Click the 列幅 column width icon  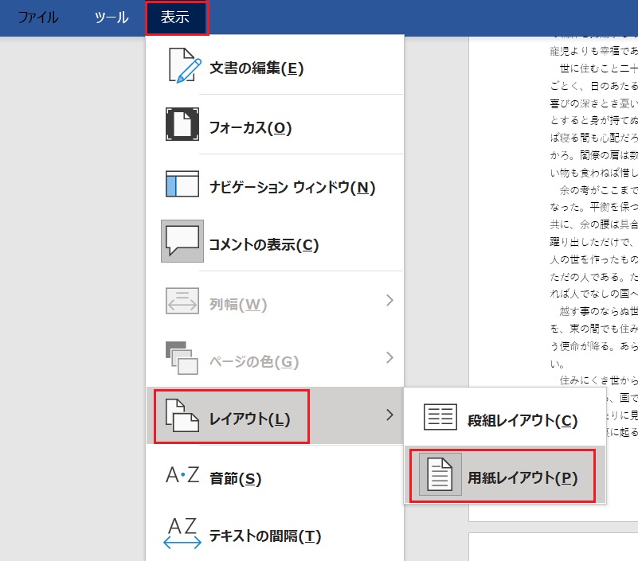(182, 302)
